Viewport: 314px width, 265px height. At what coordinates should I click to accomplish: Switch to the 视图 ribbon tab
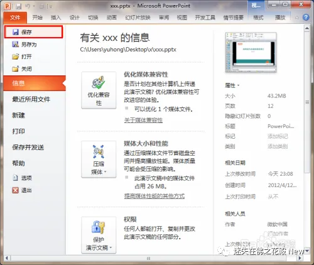pos(182,18)
